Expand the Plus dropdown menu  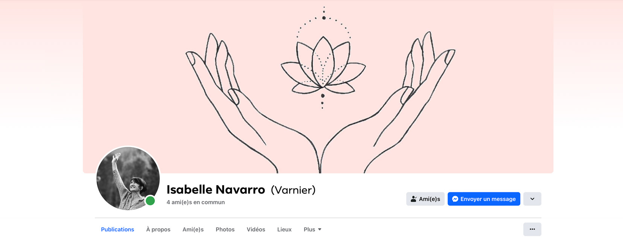[312, 229]
